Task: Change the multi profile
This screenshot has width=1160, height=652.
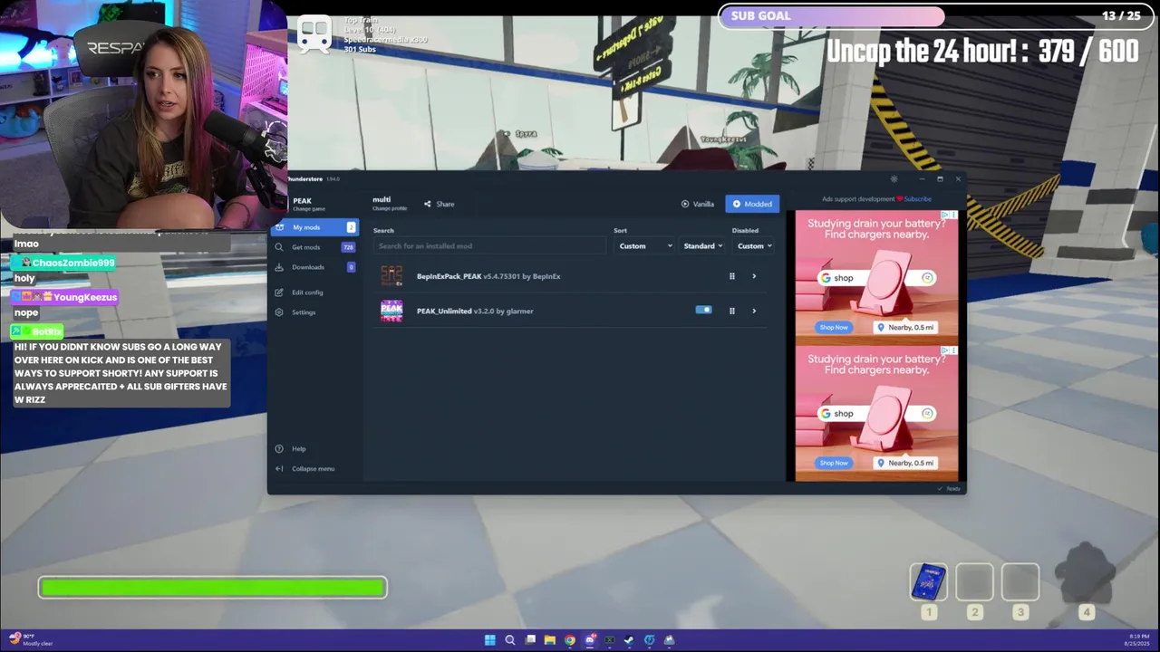Action: coord(389,204)
